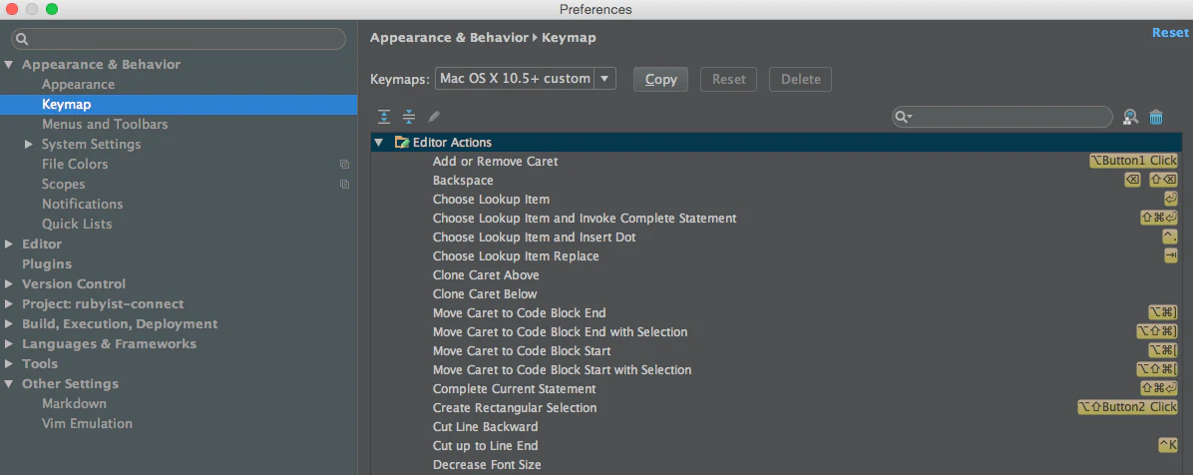
Task: Collapse the Other Settings section
Action: [8, 383]
